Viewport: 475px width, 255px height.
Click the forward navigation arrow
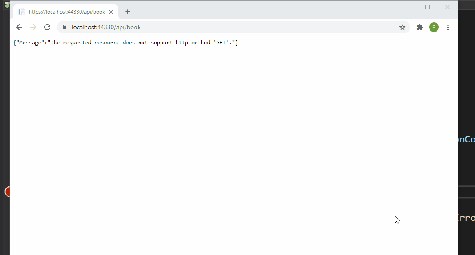(33, 27)
